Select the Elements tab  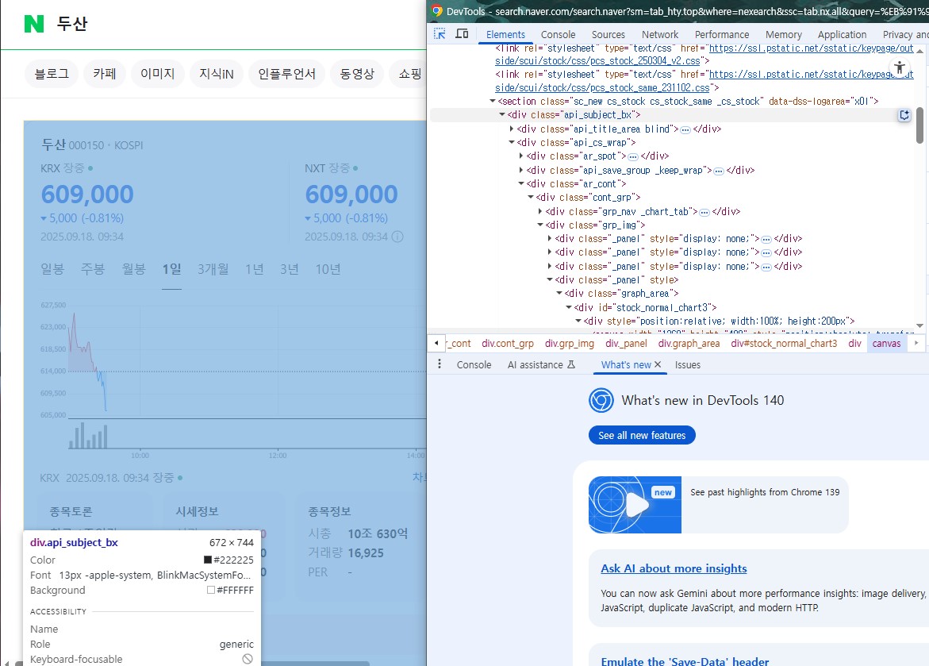tap(505, 34)
